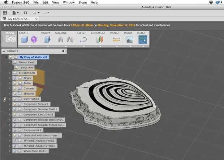The width and height of the screenshot is (224, 160).
Task: Select Mirrored shoulder stripes:1 row
Action: [35, 146]
